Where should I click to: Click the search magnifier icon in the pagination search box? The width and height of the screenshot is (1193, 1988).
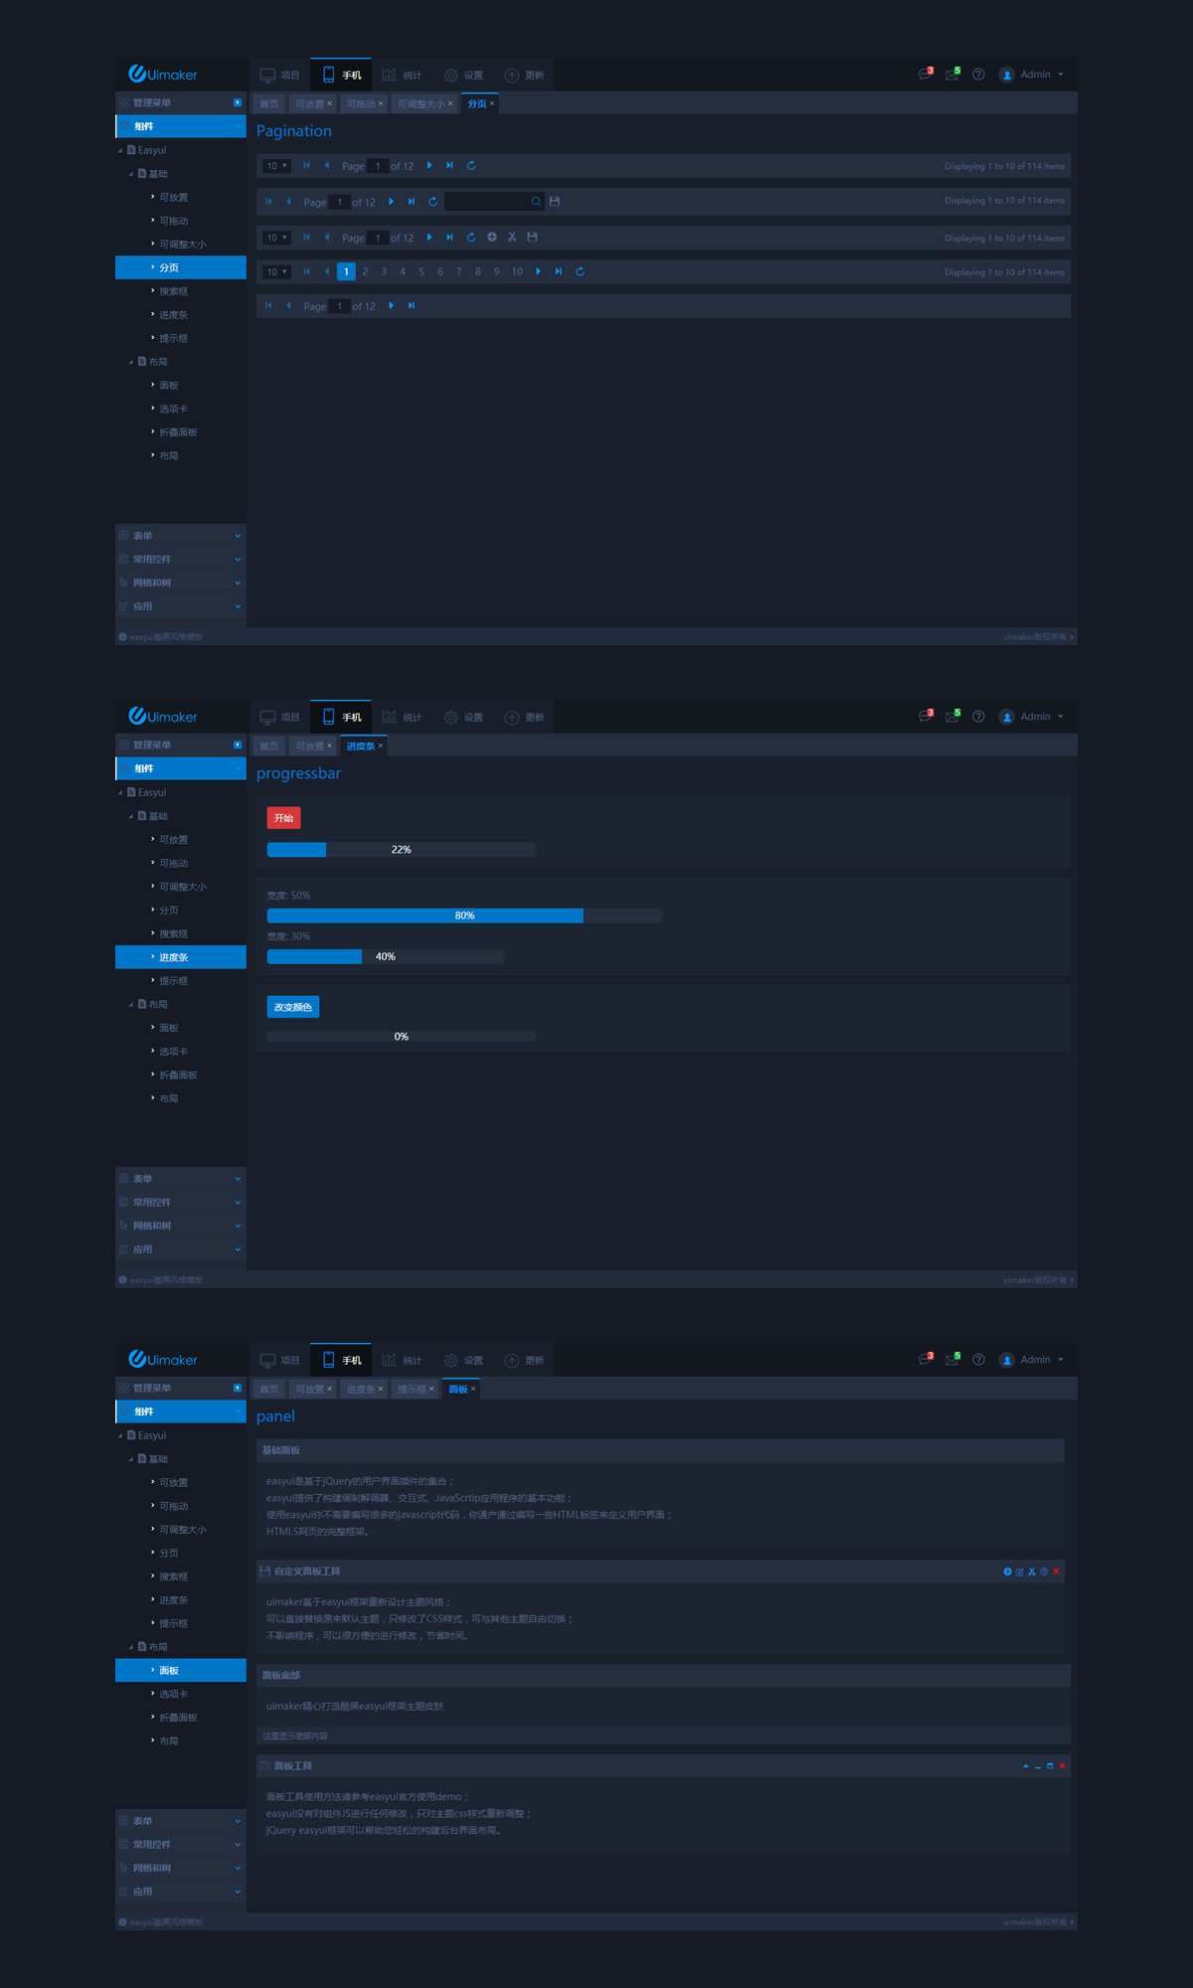(x=536, y=202)
